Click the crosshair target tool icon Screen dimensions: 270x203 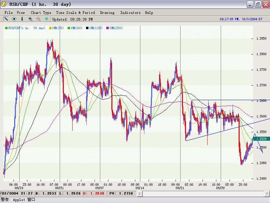pos(14,19)
